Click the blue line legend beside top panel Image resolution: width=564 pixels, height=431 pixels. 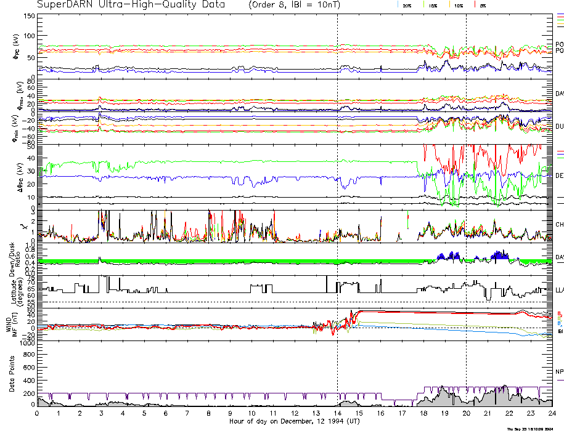tap(560, 14)
